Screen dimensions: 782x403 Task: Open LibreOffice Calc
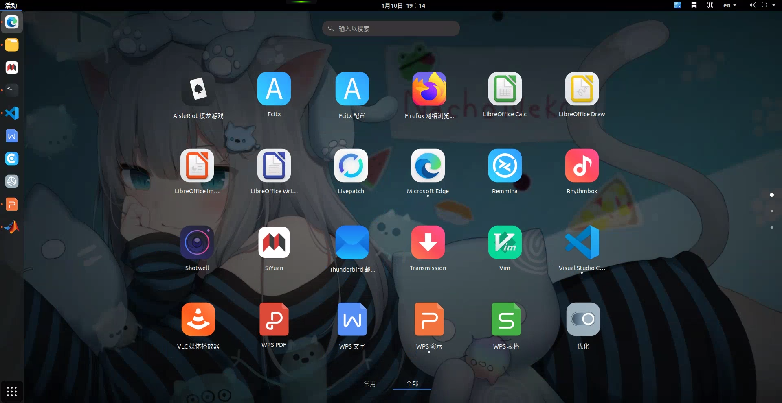[x=505, y=89]
